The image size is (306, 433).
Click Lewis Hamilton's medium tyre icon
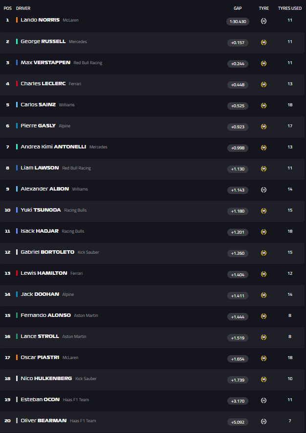[263, 274]
